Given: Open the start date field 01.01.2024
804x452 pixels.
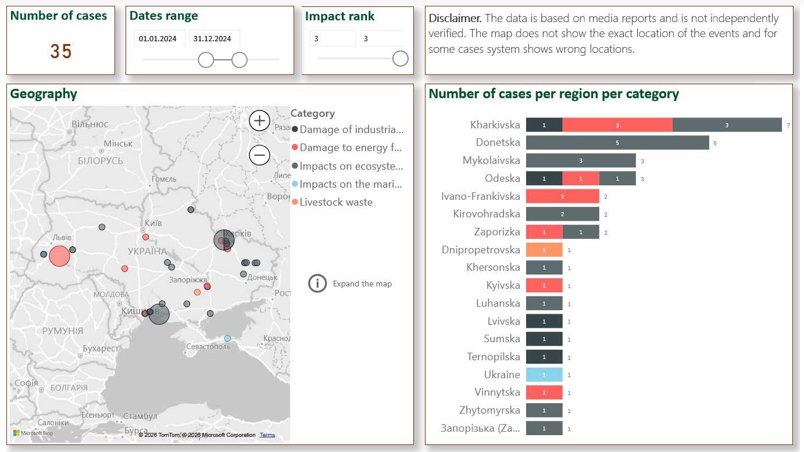Looking at the screenshot, I should pyautogui.click(x=159, y=39).
